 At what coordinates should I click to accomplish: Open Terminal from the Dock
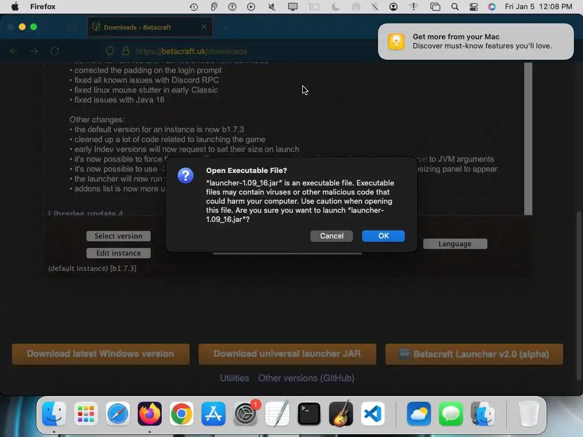coord(309,414)
